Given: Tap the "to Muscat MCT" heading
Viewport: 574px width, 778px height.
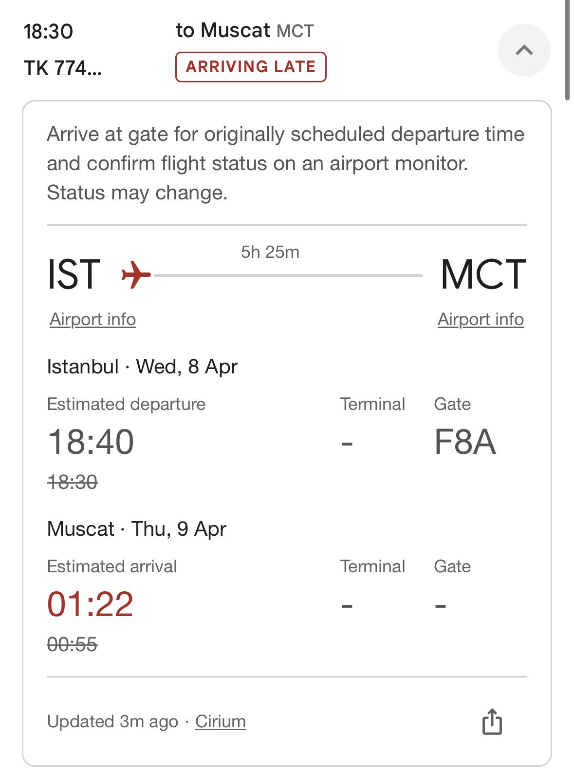Looking at the screenshot, I should (244, 30).
